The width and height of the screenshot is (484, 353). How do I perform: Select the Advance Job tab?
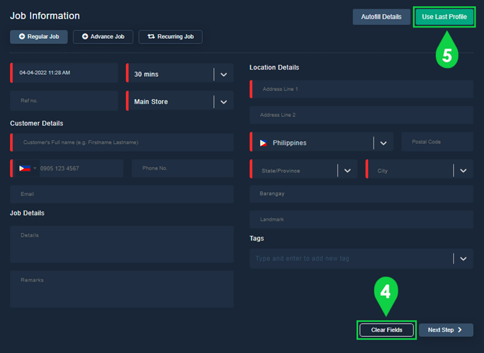[103, 37]
